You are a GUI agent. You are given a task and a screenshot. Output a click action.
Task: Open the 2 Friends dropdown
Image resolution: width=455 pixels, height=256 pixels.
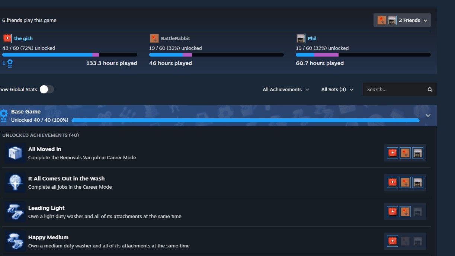click(402, 20)
